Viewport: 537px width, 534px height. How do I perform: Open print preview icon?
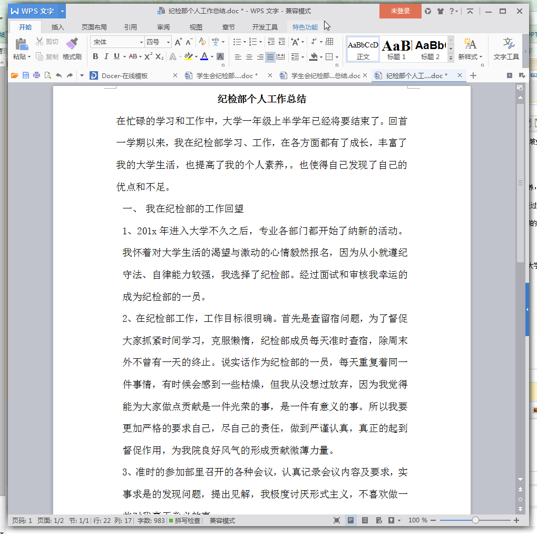pos(48,75)
